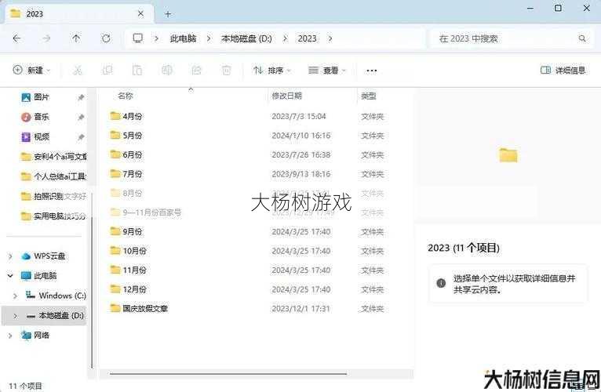Click the Rename toolbar icon

click(x=167, y=70)
